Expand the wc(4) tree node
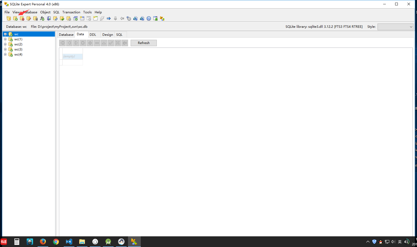This screenshot has height=247, width=417. pos(5,54)
